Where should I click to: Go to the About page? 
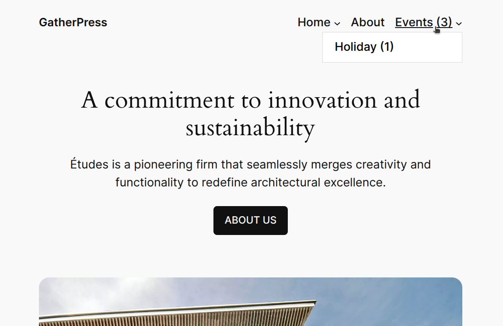(367, 22)
